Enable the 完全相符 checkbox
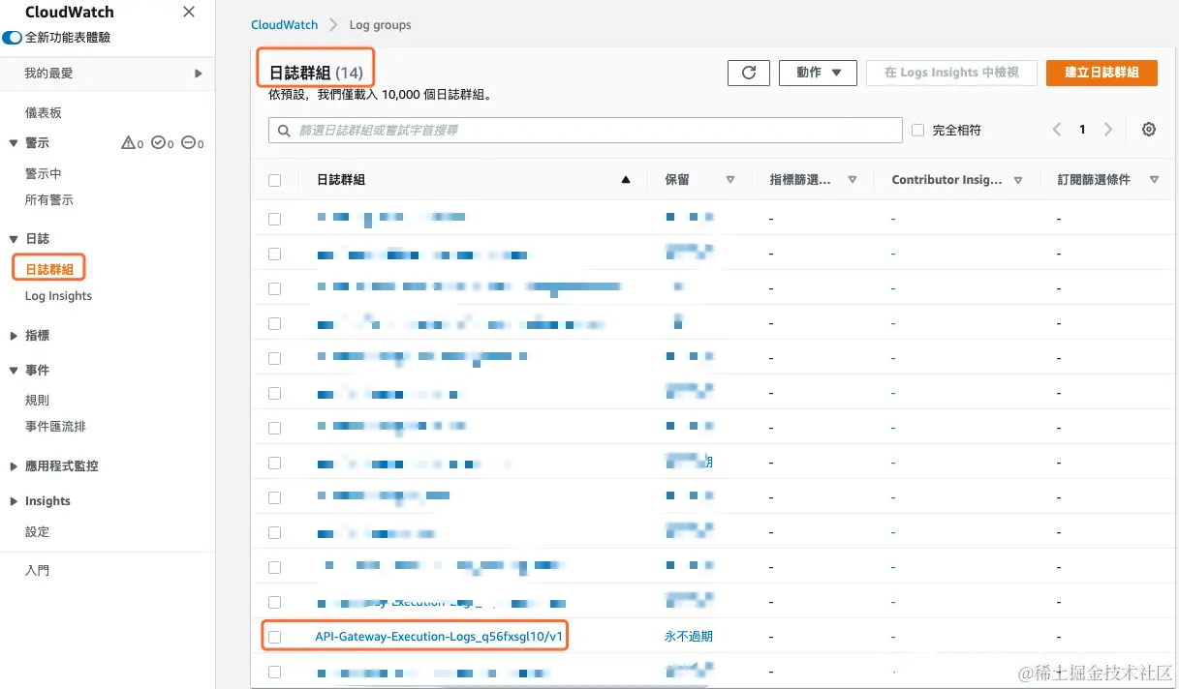Image resolution: width=1179 pixels, height=689 pixels. (x=918, y=130)
